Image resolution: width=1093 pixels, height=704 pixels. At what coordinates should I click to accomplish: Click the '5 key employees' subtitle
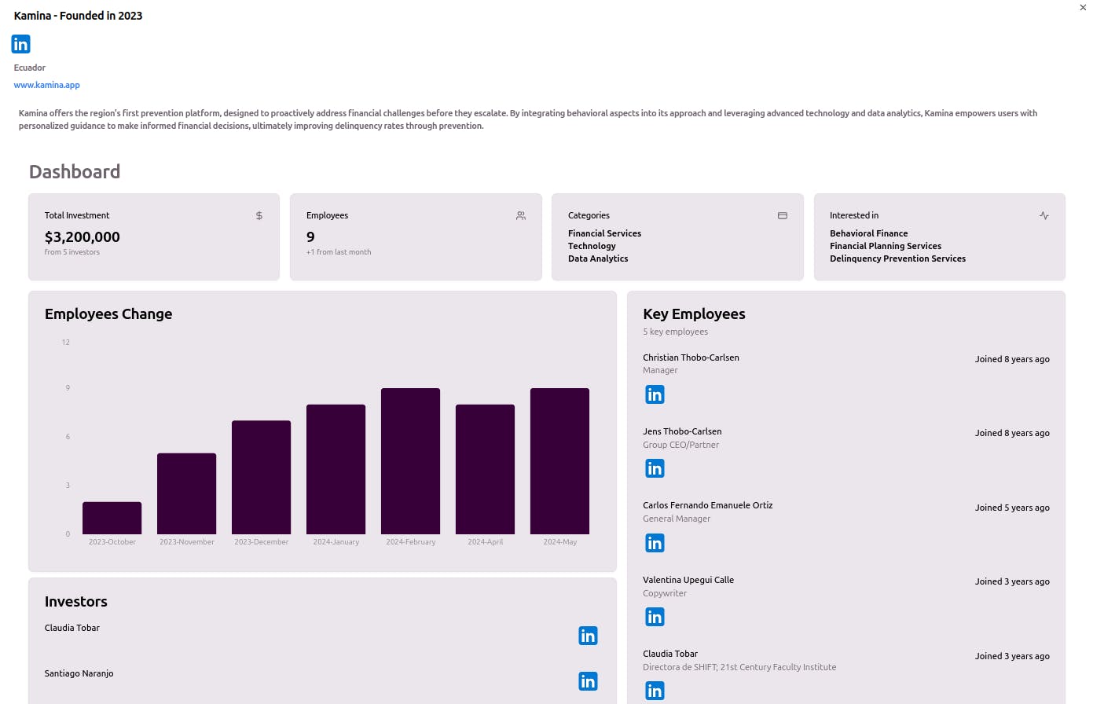click(x=675, y=332)
